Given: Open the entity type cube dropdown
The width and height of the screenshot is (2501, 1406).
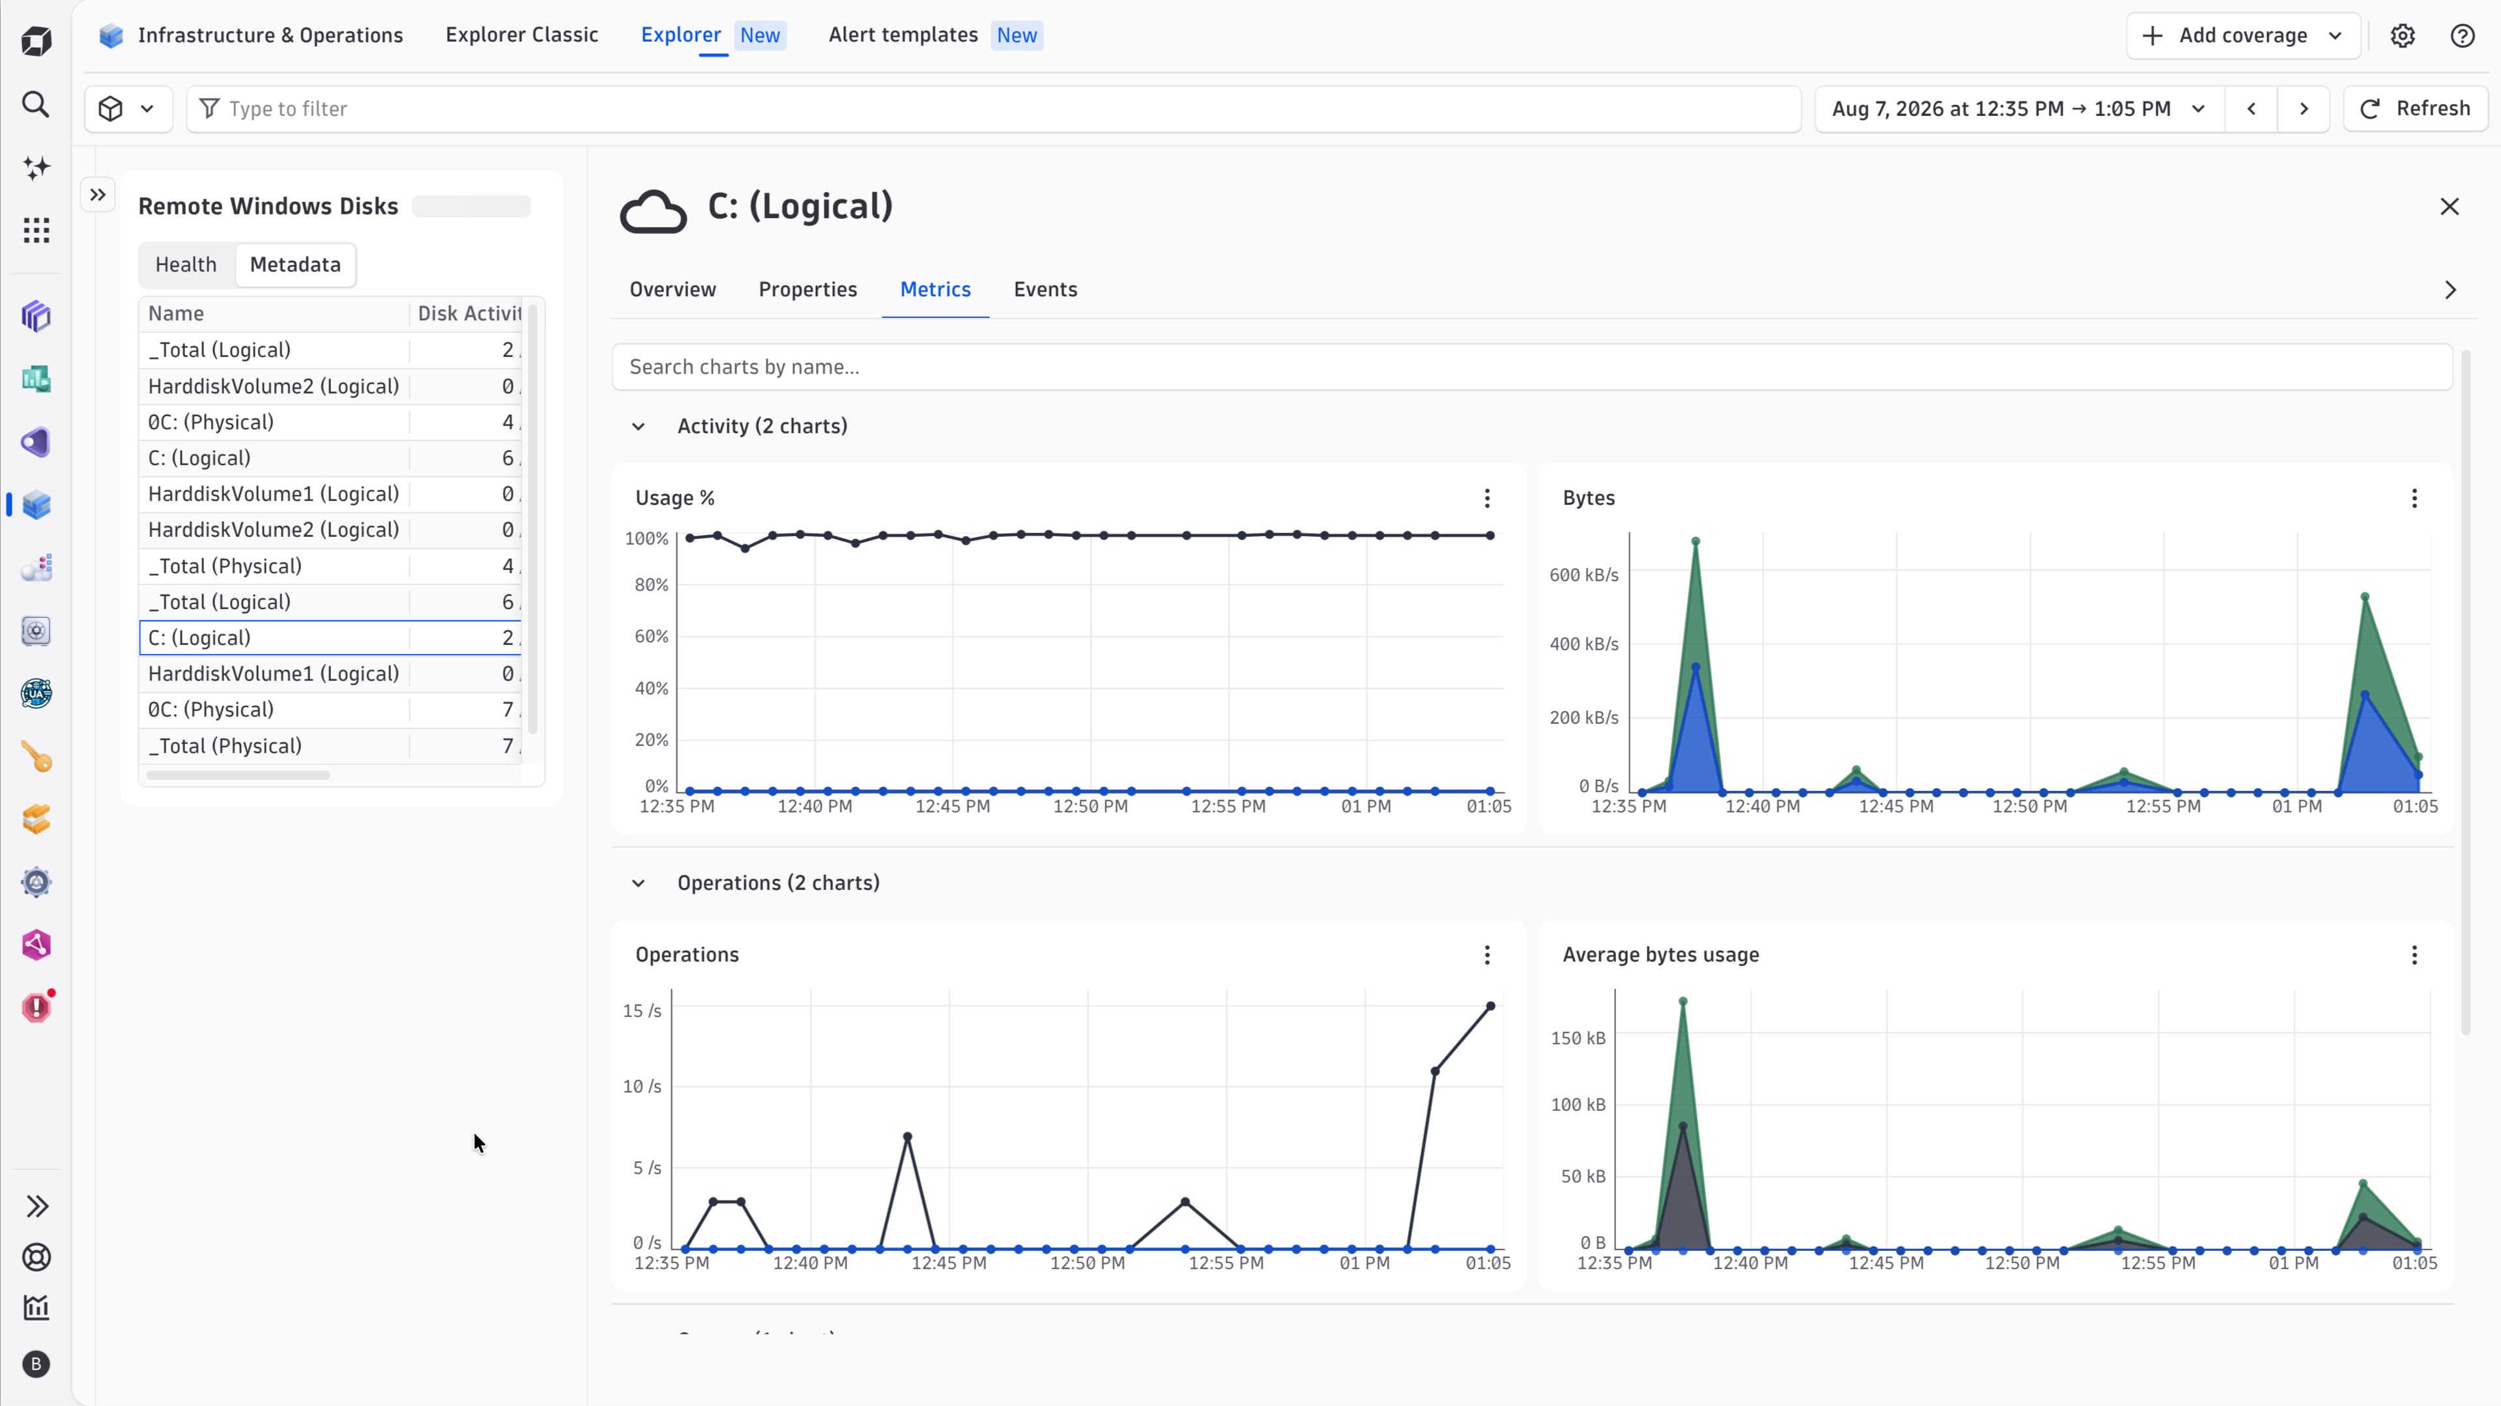Looking at the screenshot, I should click(128, 108).
